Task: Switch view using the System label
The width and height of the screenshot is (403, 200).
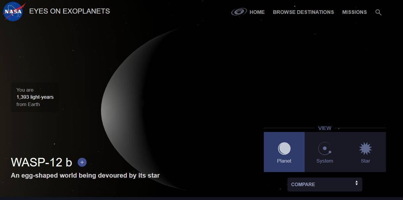Action: click(325, 161)
